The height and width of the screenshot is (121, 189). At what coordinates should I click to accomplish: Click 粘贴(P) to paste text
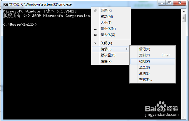(153, 61)
